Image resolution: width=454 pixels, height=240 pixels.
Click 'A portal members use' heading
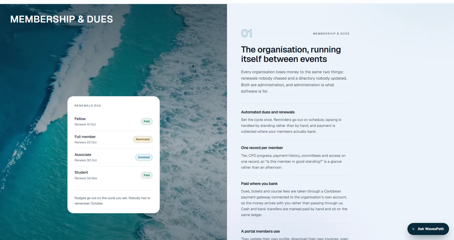tap(260, 231)
